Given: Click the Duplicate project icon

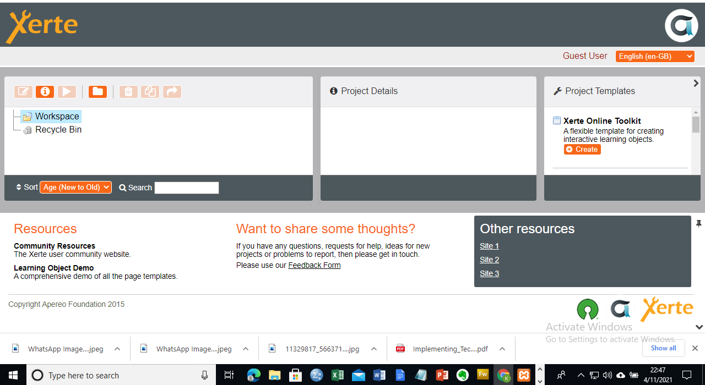Looking at the screenshot, I should (150, 92).
